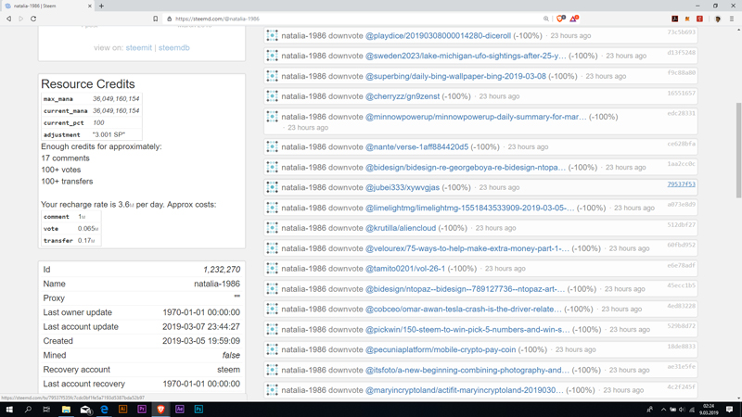
Task: Click the Created date 2019-03-05 19:59:09
Action: coord(201,341)
